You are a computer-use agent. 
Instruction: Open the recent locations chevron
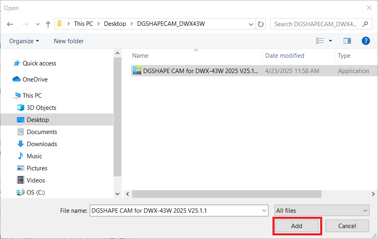(x=38, y=24)
